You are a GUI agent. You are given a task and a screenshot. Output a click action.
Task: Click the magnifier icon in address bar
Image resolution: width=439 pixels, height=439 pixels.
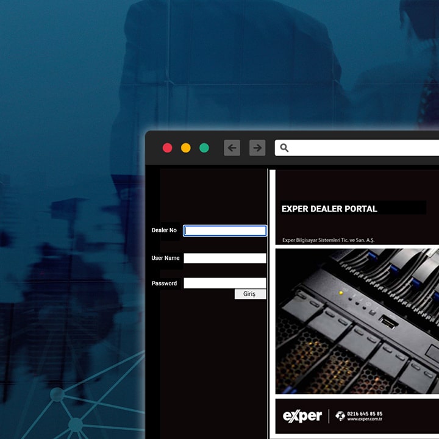click(284, 148)
